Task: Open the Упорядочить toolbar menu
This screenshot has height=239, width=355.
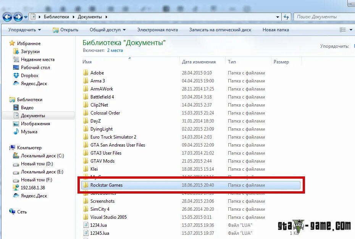Action: point(24,30)
